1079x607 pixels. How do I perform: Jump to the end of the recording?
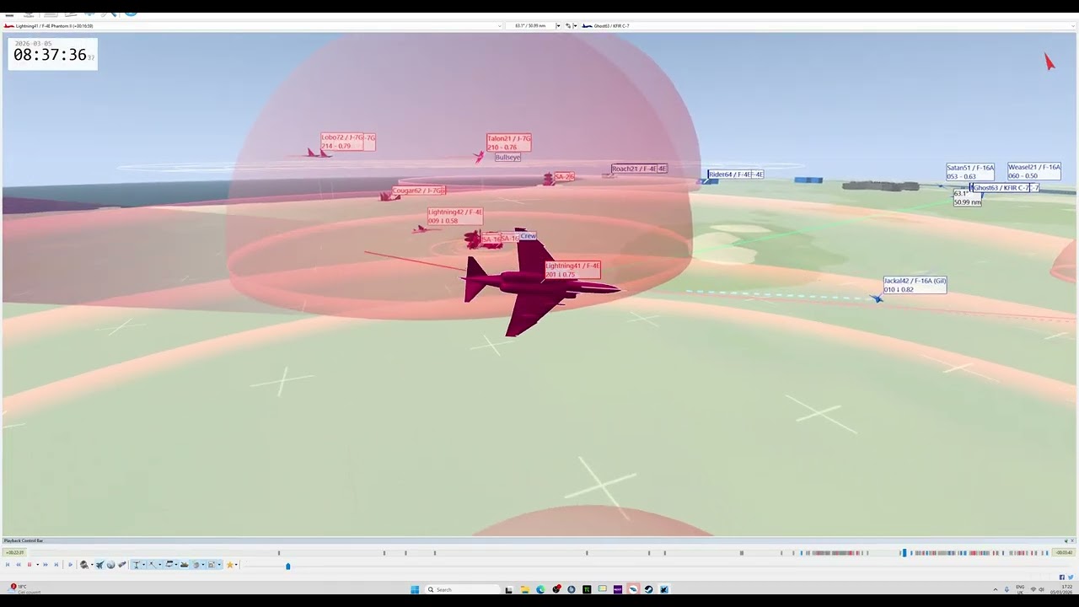(x=56, y=565)
